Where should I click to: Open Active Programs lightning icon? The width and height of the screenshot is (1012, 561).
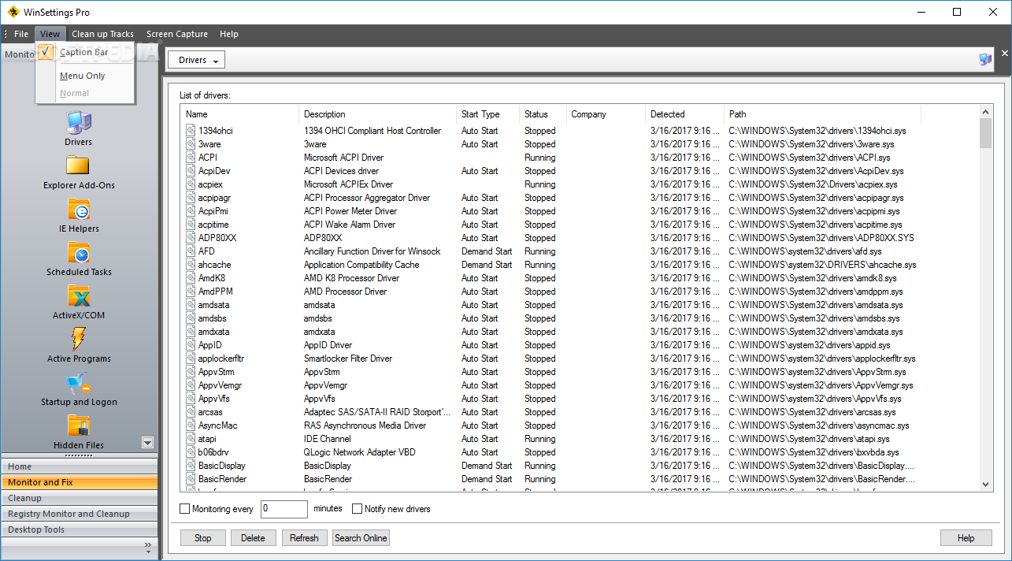(79, 339)
